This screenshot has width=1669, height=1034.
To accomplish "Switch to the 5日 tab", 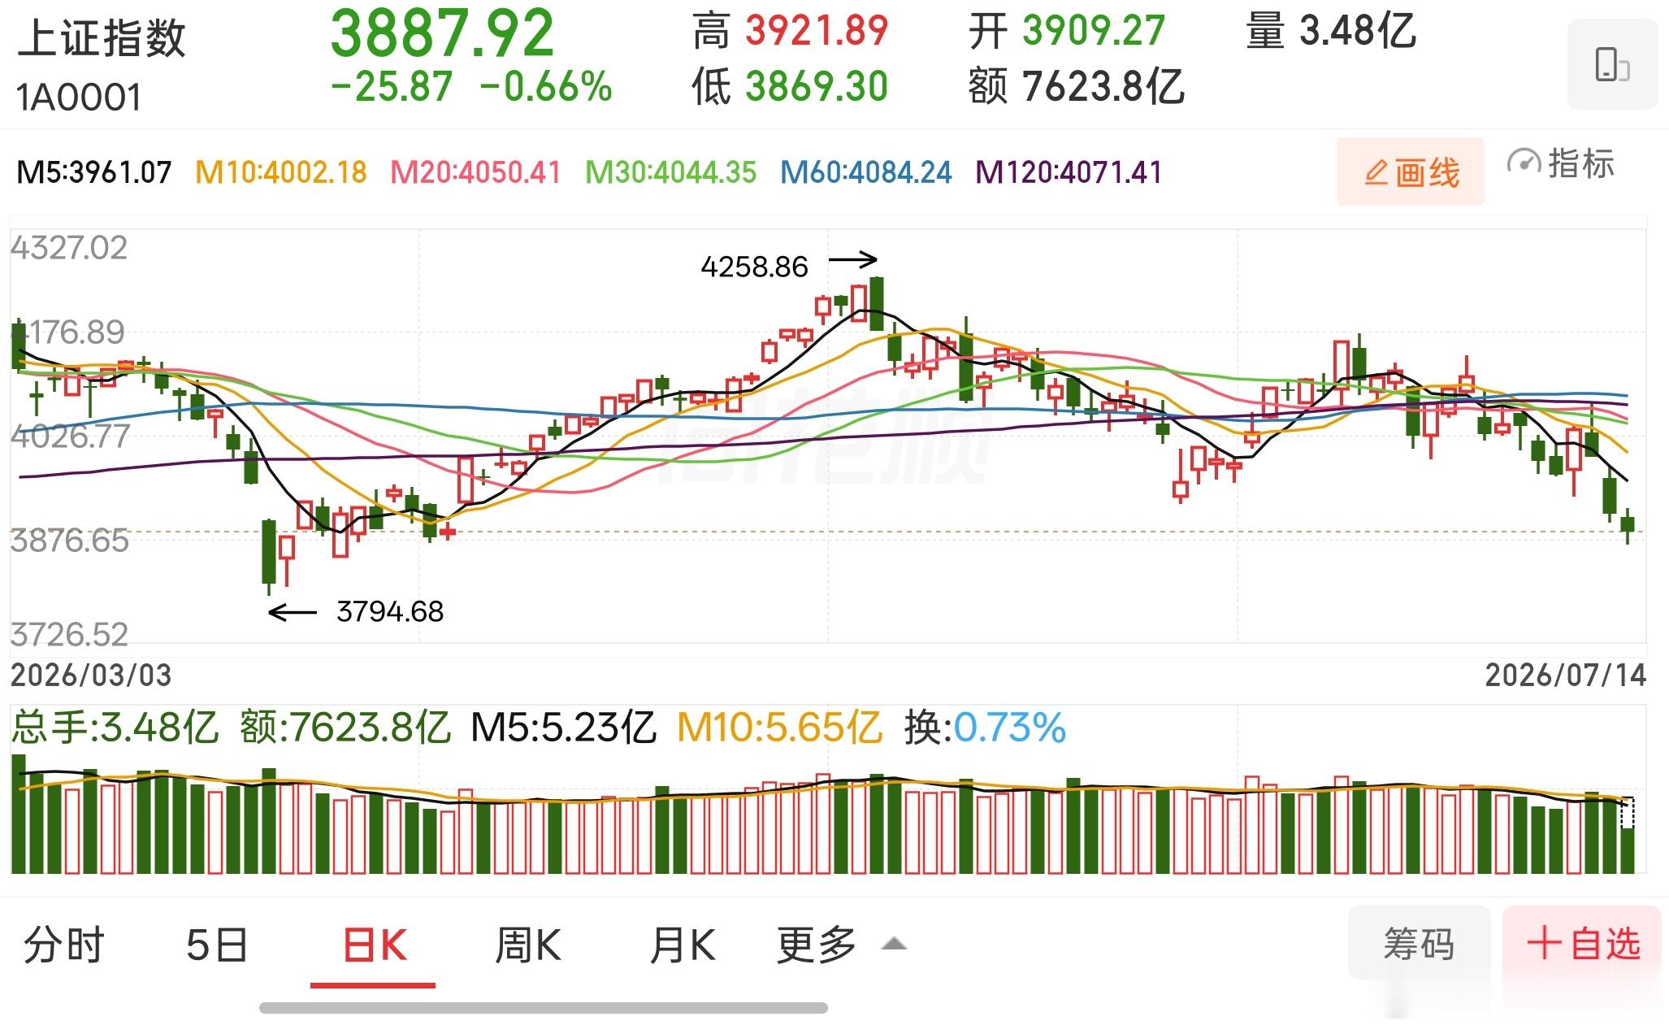I will [217, 945].
